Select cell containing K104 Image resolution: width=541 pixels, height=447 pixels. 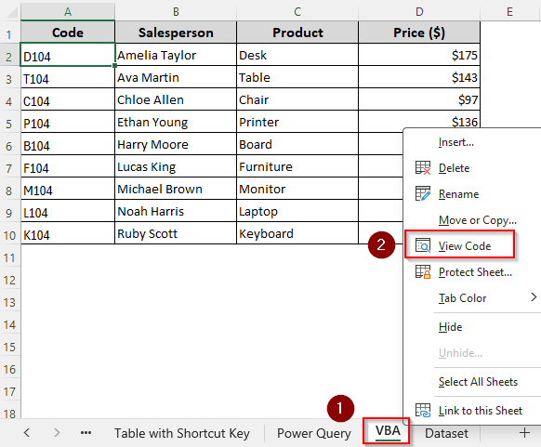point(68,234)
